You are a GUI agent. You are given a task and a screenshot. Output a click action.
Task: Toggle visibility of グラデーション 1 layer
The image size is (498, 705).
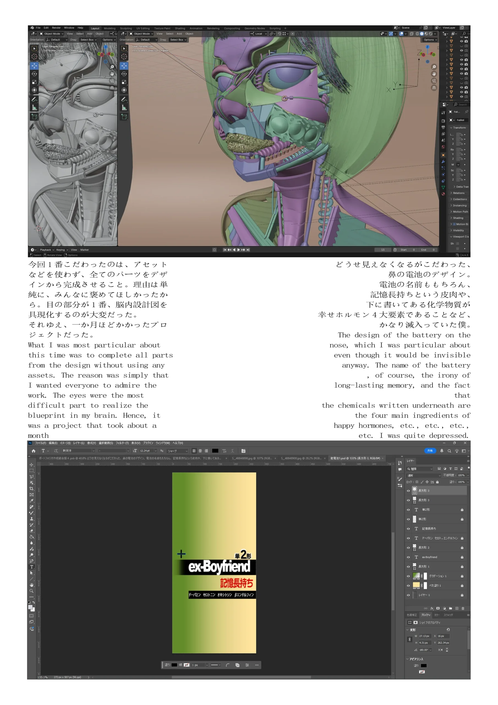(408, 576)
